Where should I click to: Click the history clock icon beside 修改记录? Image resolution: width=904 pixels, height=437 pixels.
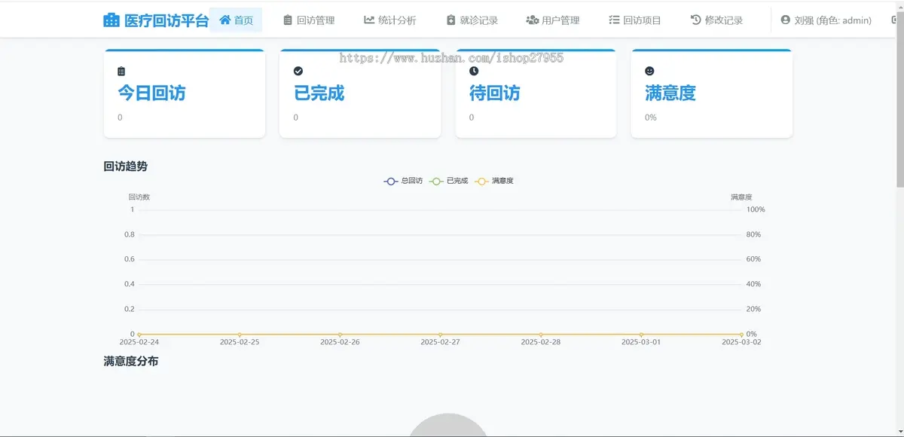pyautogui.click(x=695, y=20)
